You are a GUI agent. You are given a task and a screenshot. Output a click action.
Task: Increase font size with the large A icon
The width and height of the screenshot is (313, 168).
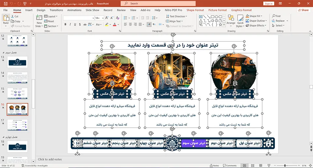click(x=107, y=18)
